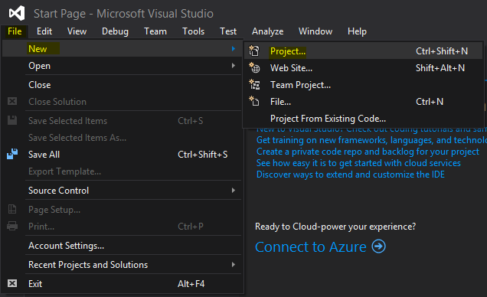
Task: Click the Print printer icon
Action: (x=12, y=226)
